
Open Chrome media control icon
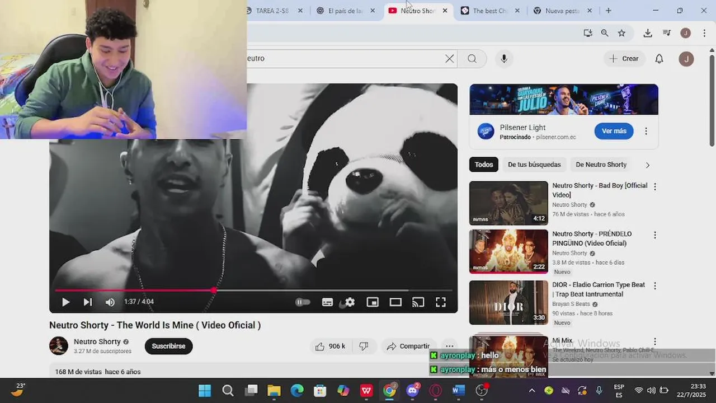(x=667, y=33)
